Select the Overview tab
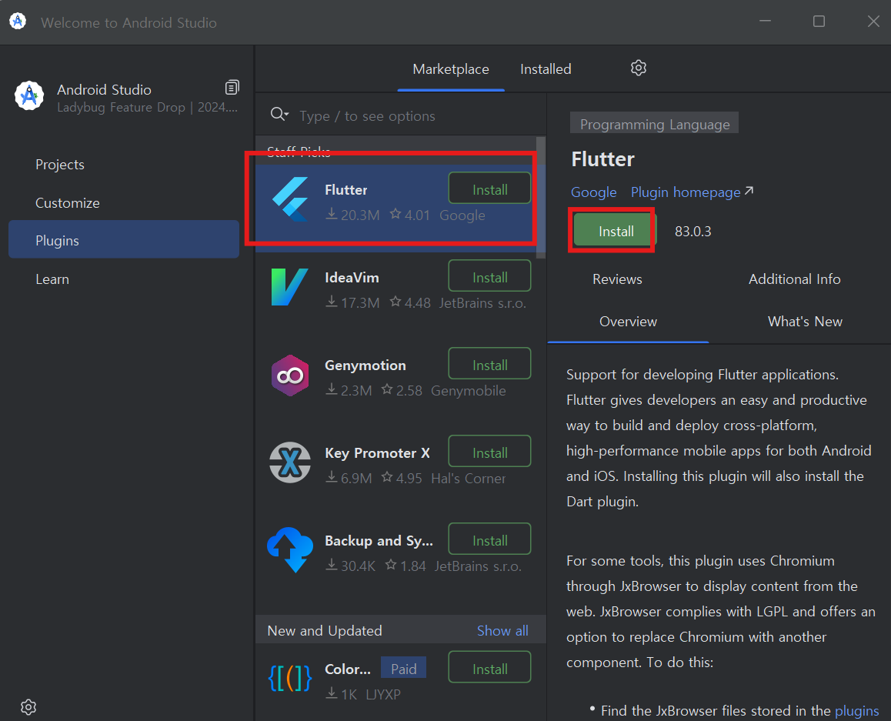Image resolution: width=891 pixels, height=721 pixels. coord(628,322)
